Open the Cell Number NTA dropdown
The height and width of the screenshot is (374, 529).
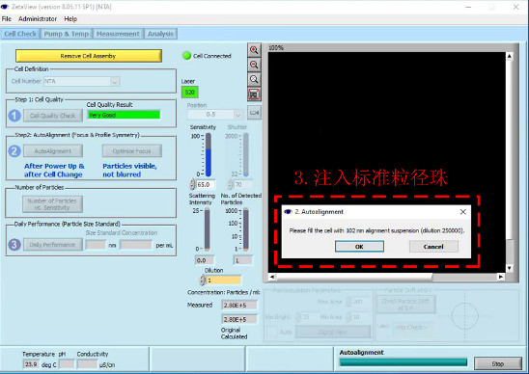tap(115, 82)
